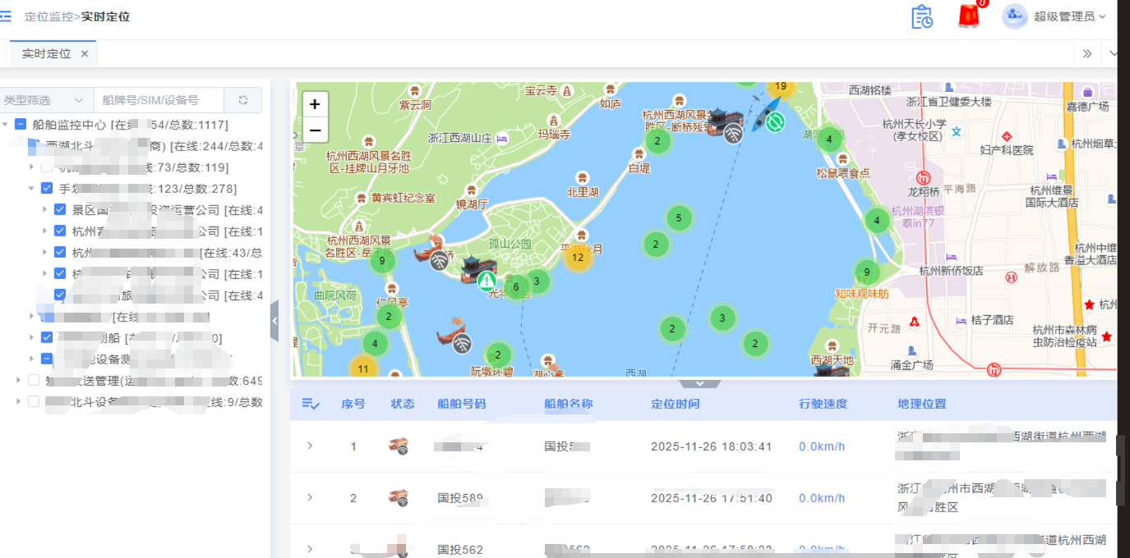This screenshot has width=1130, height=558.
Task: Click the green sync status icon on the map
Action: click(775, 122)
